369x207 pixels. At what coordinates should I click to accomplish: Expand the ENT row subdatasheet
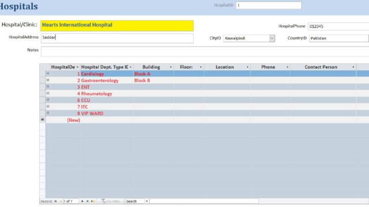coord(48,87)
